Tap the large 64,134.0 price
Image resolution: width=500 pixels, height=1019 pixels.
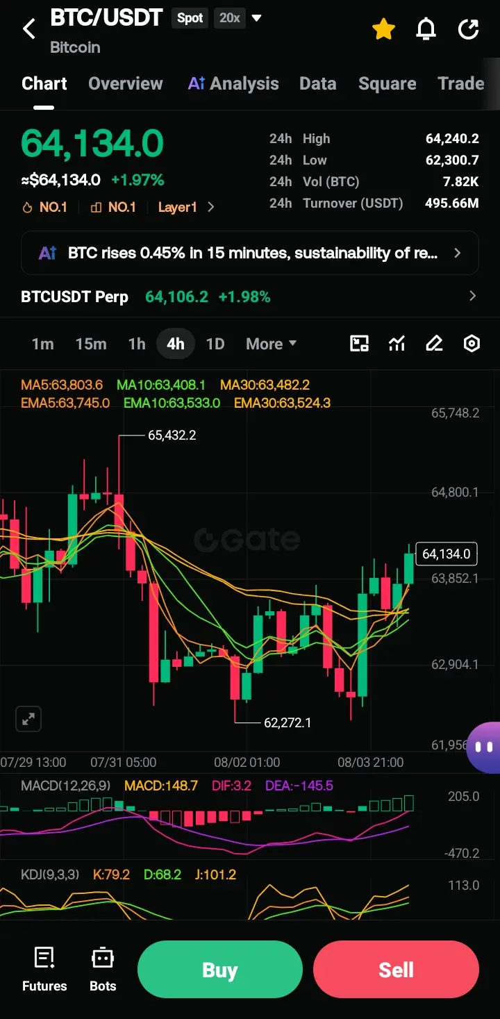[x=92, y=144]
